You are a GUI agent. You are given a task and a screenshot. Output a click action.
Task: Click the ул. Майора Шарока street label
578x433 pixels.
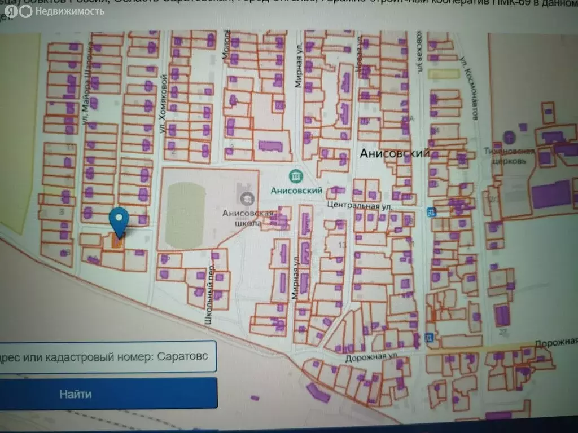coord(87,83)
